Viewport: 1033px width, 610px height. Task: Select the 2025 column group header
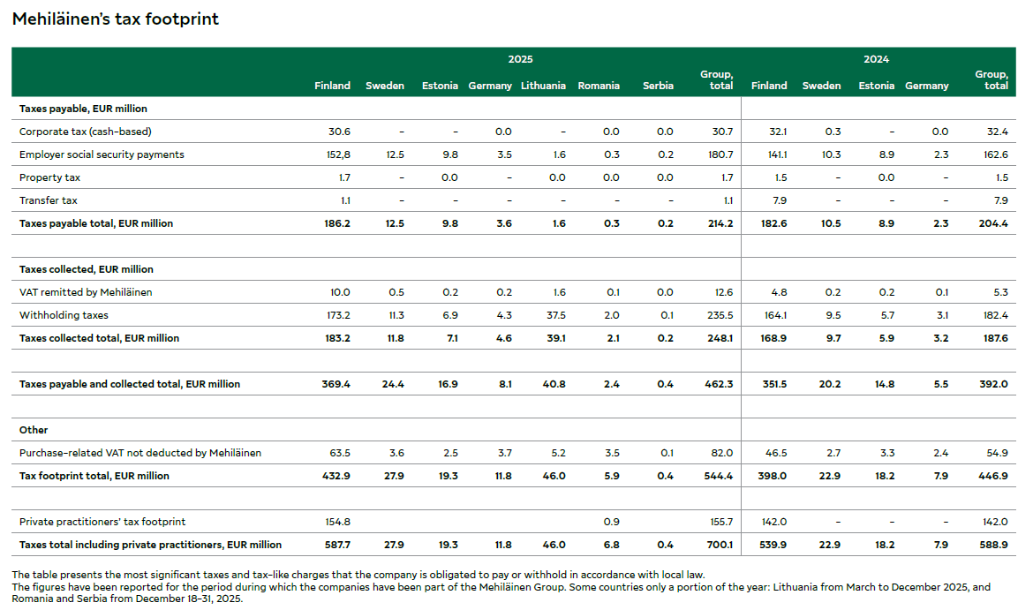pyautogui.click(x=520, y=60)
